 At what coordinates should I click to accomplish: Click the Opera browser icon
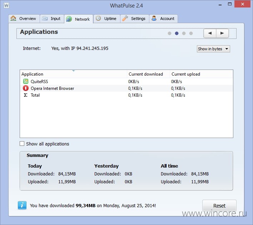(x=26, y=88)
